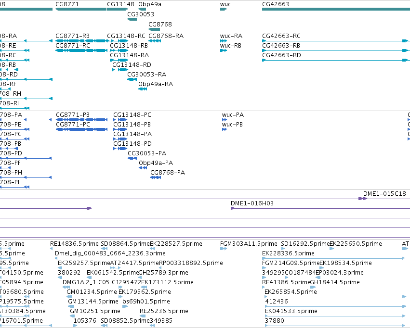Click the 380292 EST label
The height and width of the screenshot is (328, 410).
[x=69, y=273]
